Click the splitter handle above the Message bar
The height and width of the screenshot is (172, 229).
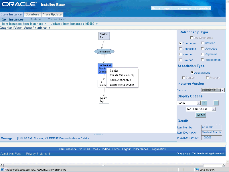click(98, 134)
